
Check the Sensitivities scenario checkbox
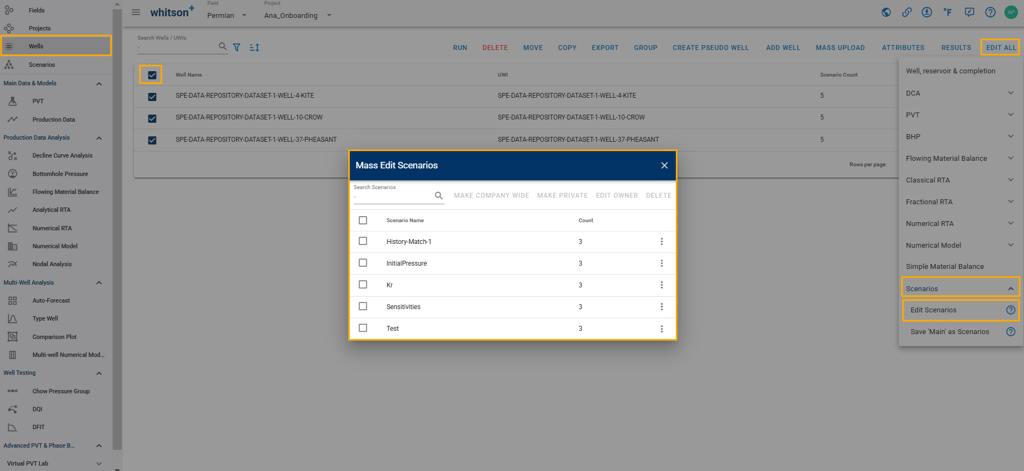tap(363, 306)
